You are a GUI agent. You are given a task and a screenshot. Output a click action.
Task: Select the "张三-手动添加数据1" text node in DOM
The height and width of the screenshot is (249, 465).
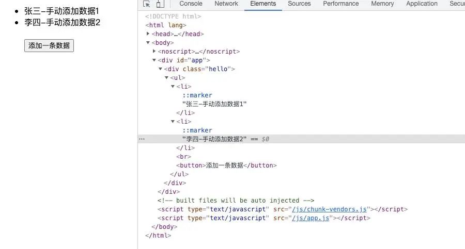point(214,104)
